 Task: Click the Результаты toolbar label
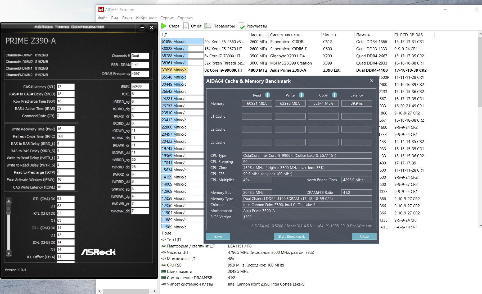pyautogui.click(x=257, y=26)
